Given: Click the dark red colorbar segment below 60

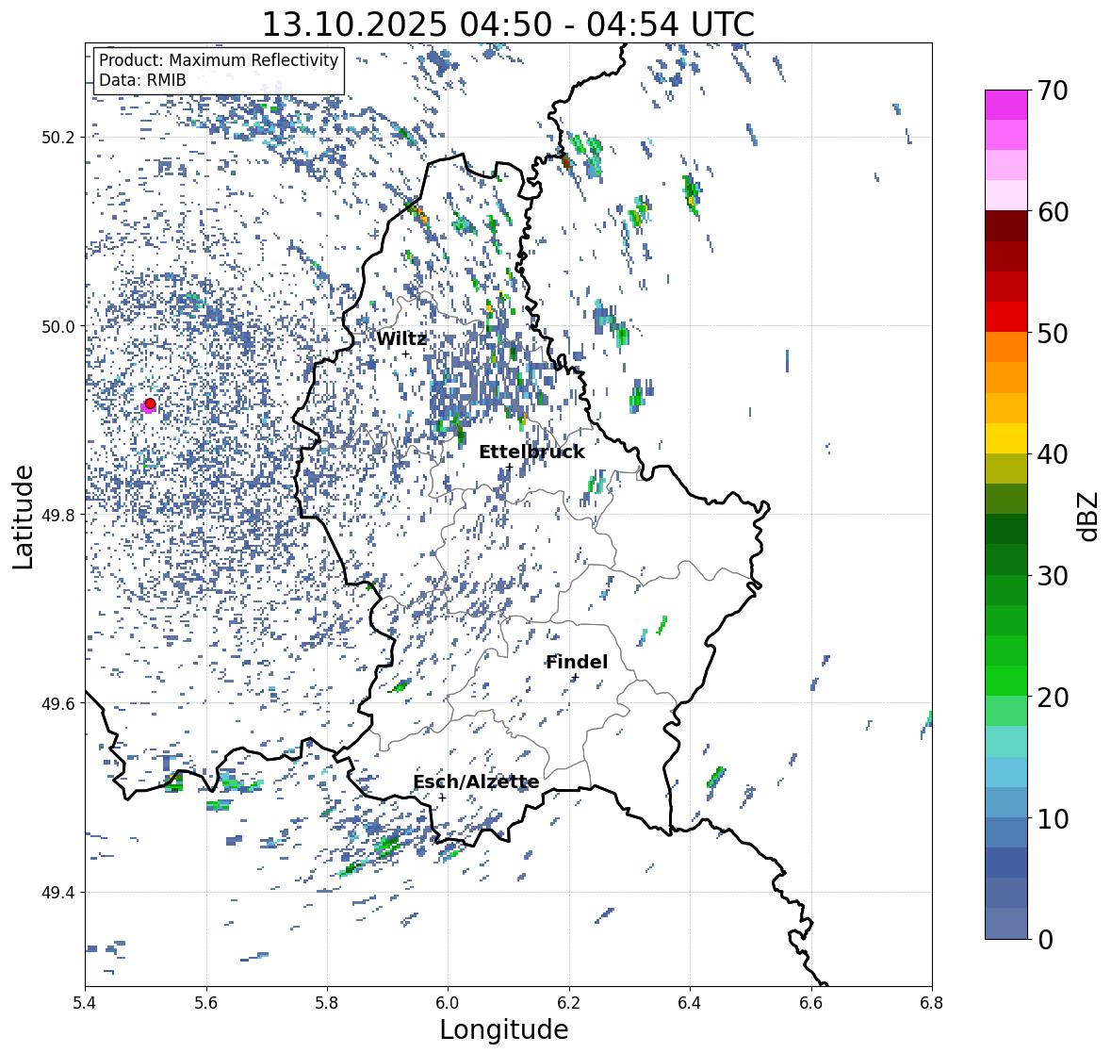Looking at the screenshot, I should (1006, 226).
